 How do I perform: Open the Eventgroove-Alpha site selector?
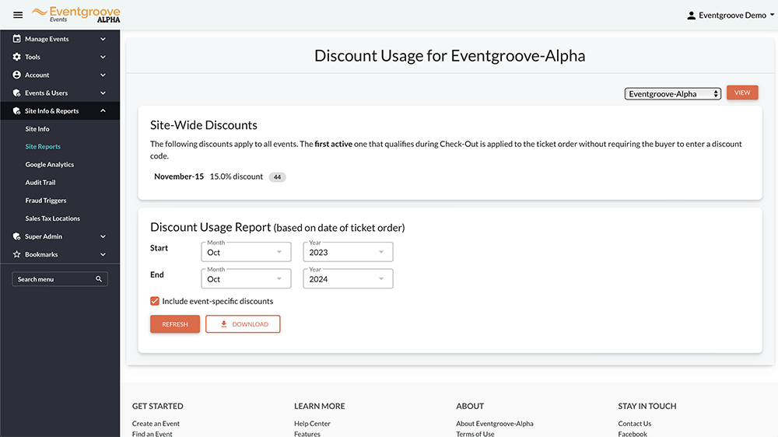point(672,94)
